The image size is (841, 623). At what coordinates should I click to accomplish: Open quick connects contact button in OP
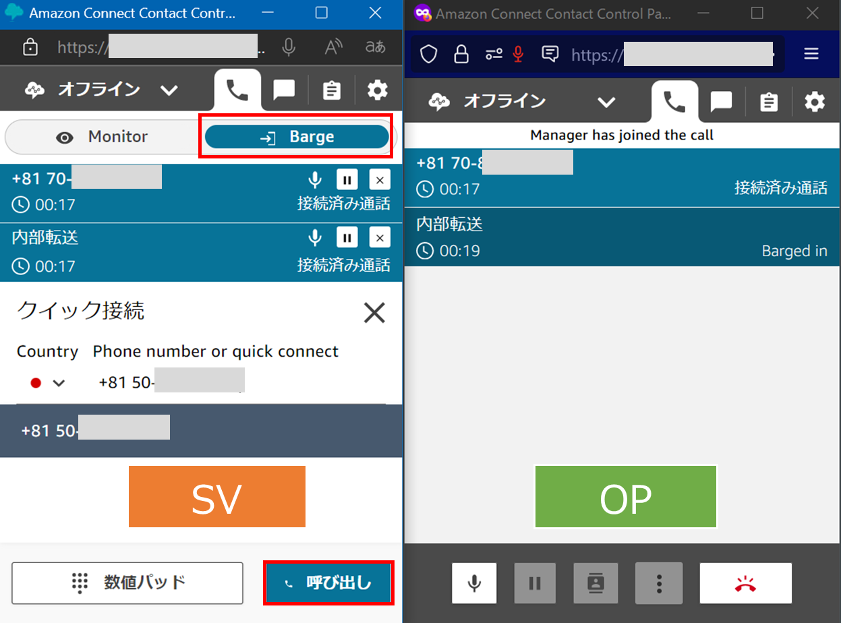pyautogui.click(x=594, y=583)
